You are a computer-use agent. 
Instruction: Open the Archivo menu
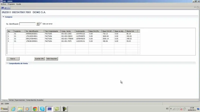tap(3, 4)
